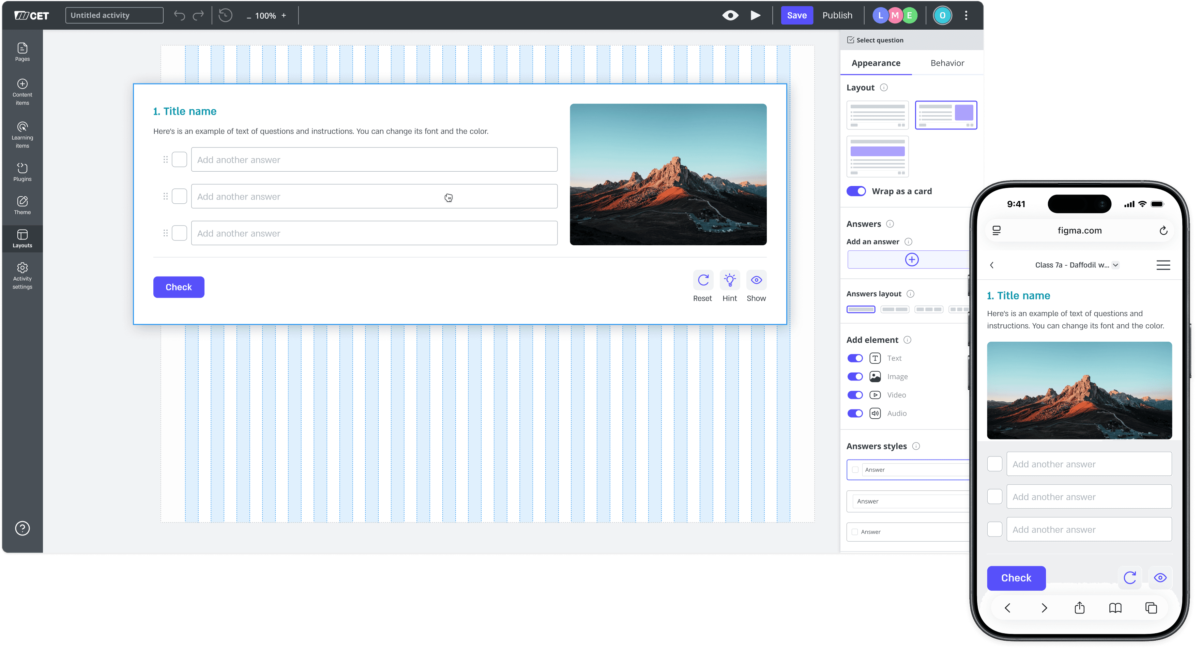Open the hamburger menu on the phone

pos(1163,265)
